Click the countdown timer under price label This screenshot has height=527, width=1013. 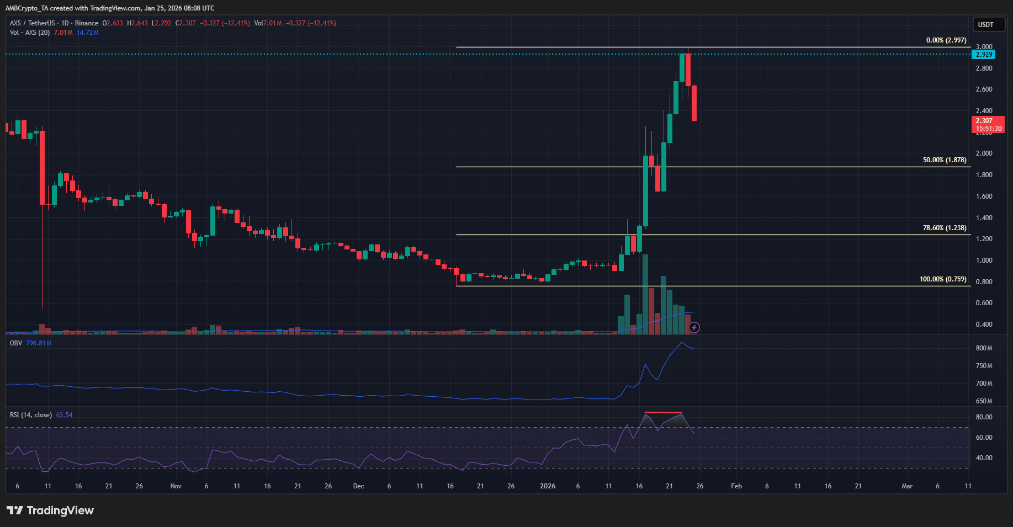(988, 128)
